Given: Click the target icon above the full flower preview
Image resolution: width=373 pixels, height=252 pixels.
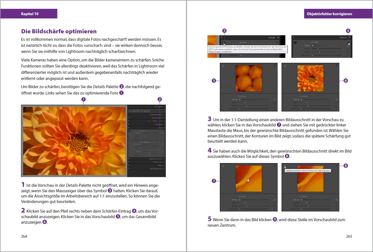Looking at the screenshot, I should pyautogui.click(x=285, y=66).
